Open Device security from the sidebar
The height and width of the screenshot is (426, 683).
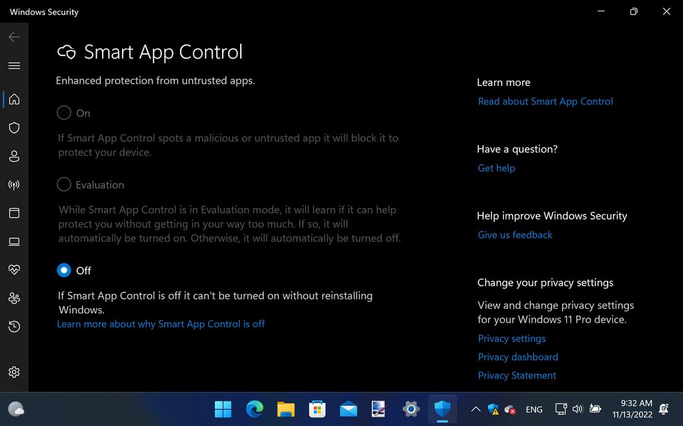tap(14, 241)
